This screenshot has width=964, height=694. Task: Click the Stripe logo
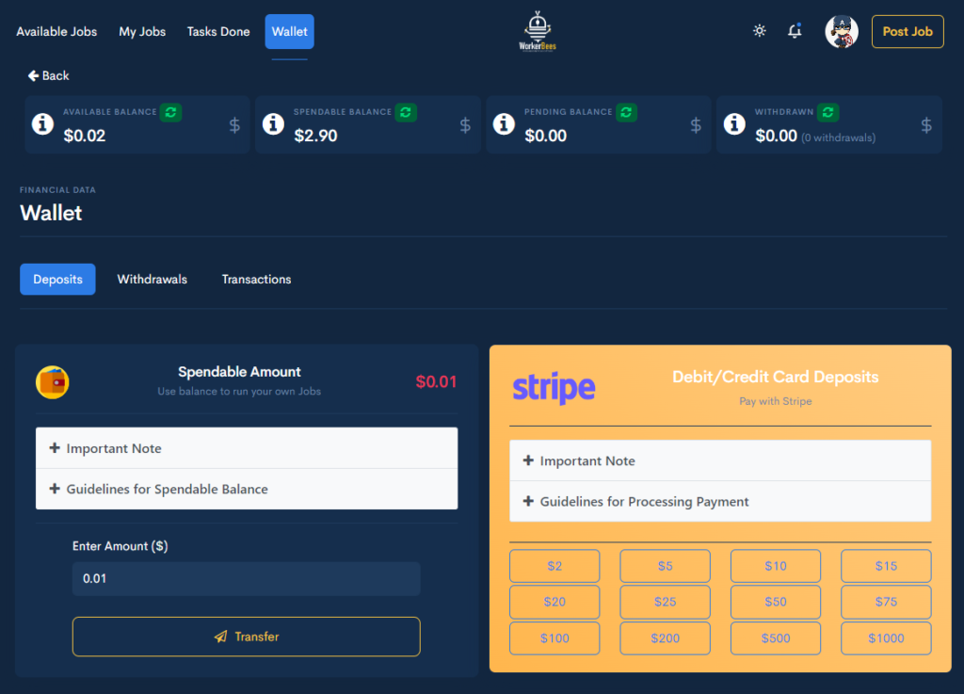pos(553,388)
